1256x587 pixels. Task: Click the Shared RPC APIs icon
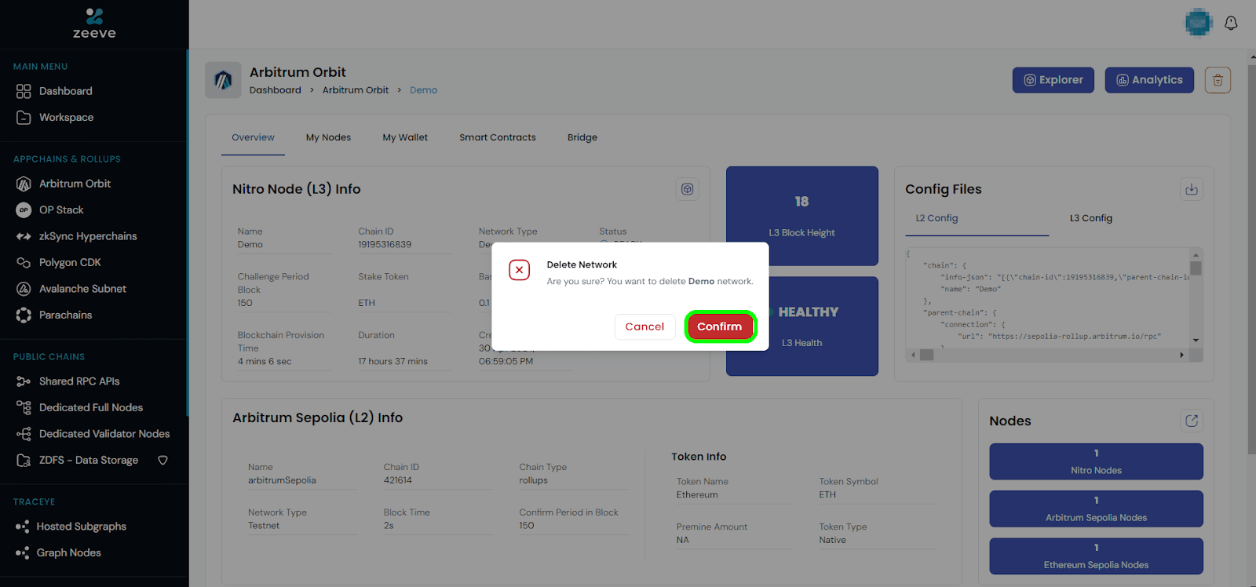pyautogui.click(x=24, y=381)
